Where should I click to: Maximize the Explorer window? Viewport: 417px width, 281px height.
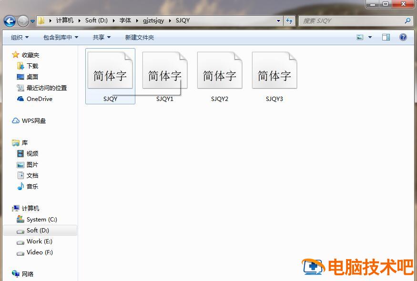point(386,4)
